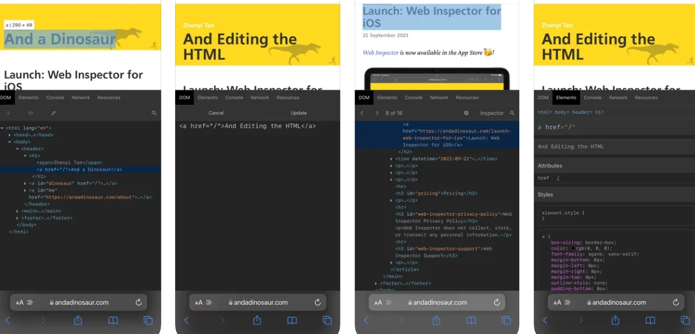Screen dimensions: 695x334
Task: Tap the Inspector button in third phone
Action: 492,113
